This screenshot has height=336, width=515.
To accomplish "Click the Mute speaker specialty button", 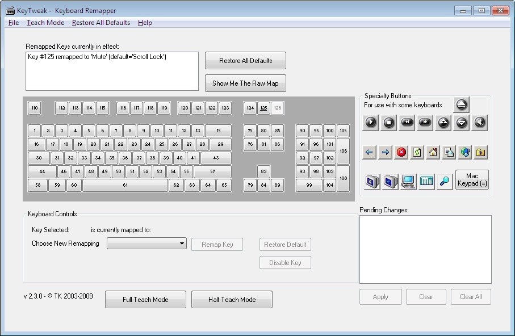I will [x=480, y=122].
